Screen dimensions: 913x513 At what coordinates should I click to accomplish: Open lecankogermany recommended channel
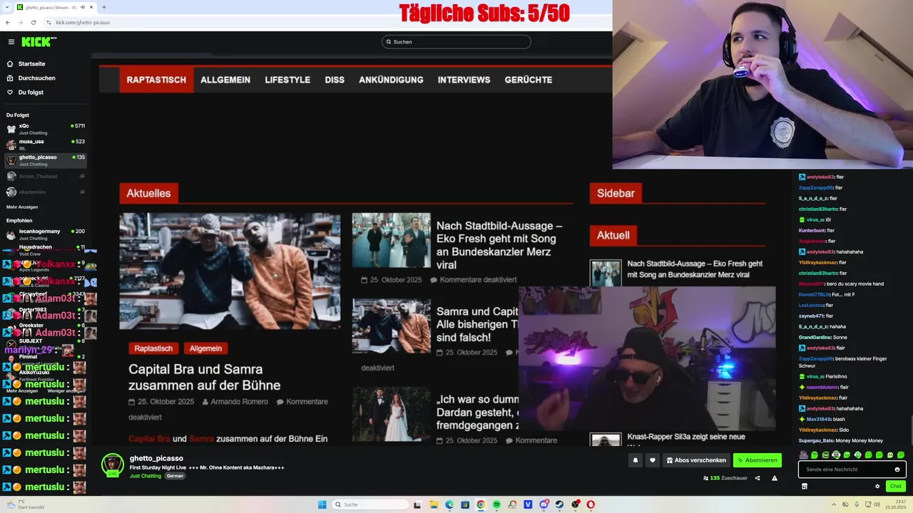pyautogui.click(x=46, y=234)
